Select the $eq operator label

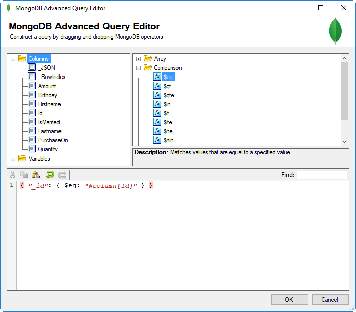coord(168,77)
